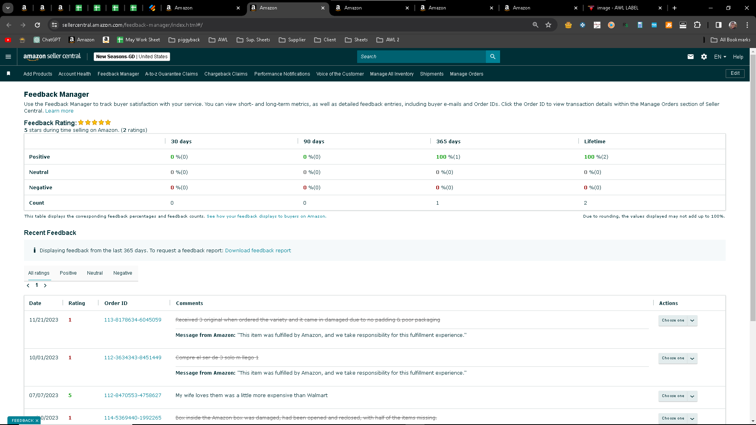
Task: Click the Edit button in nav bar
Action: coord(735,74)
